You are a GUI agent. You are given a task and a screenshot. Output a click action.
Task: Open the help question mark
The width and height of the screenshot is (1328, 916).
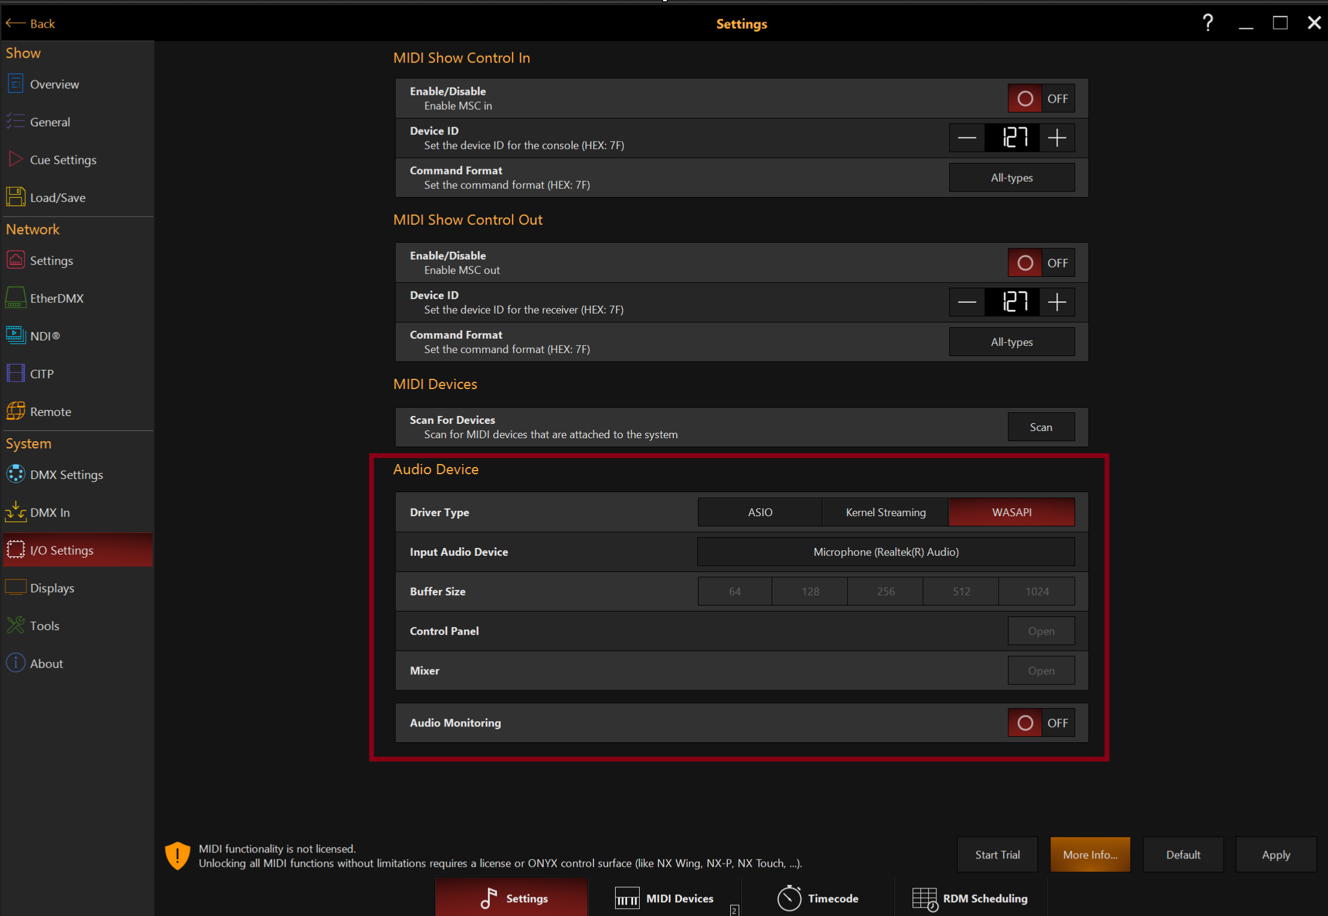[1208, 23]
